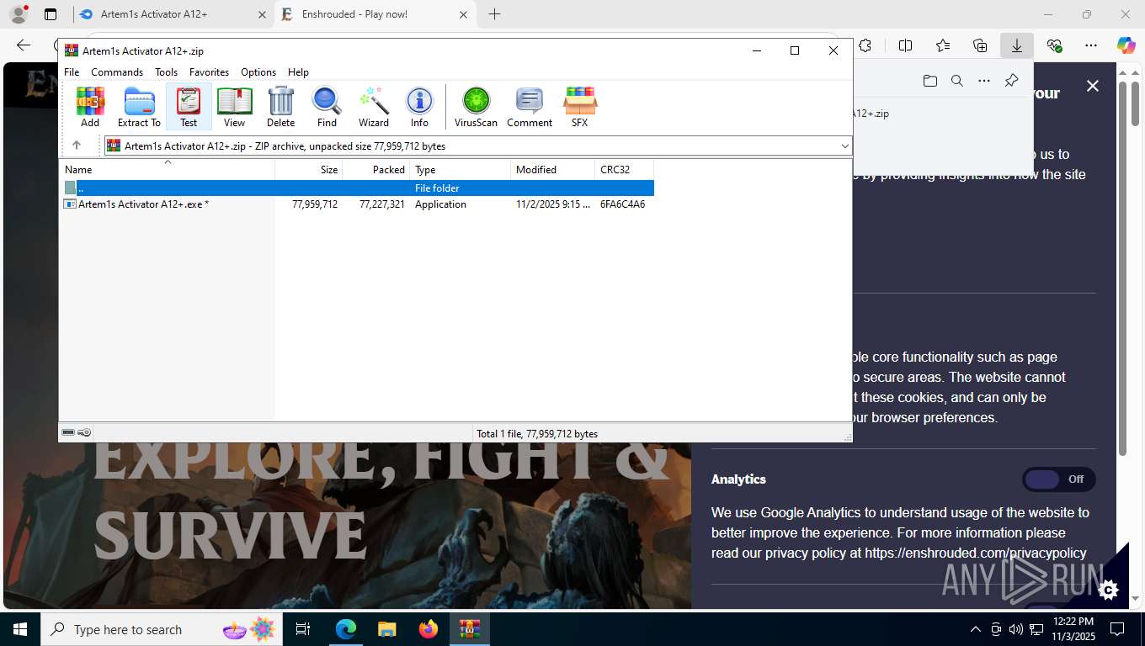Open Windows Start menu
Screen dimensions: 1145x646
[x=20, y=629]
